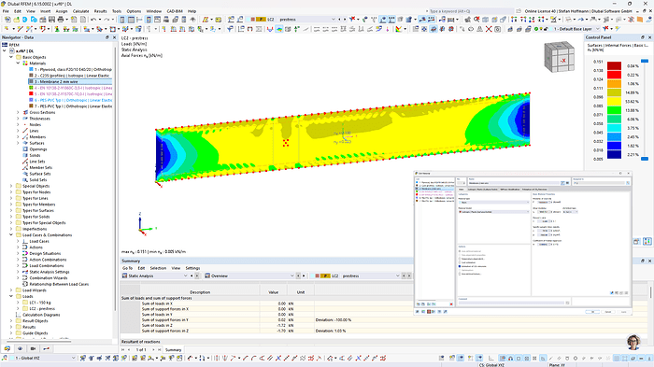Click the Navigator Data tab icon
Screen dimensions: 654x367
click(x=7, y=348)
